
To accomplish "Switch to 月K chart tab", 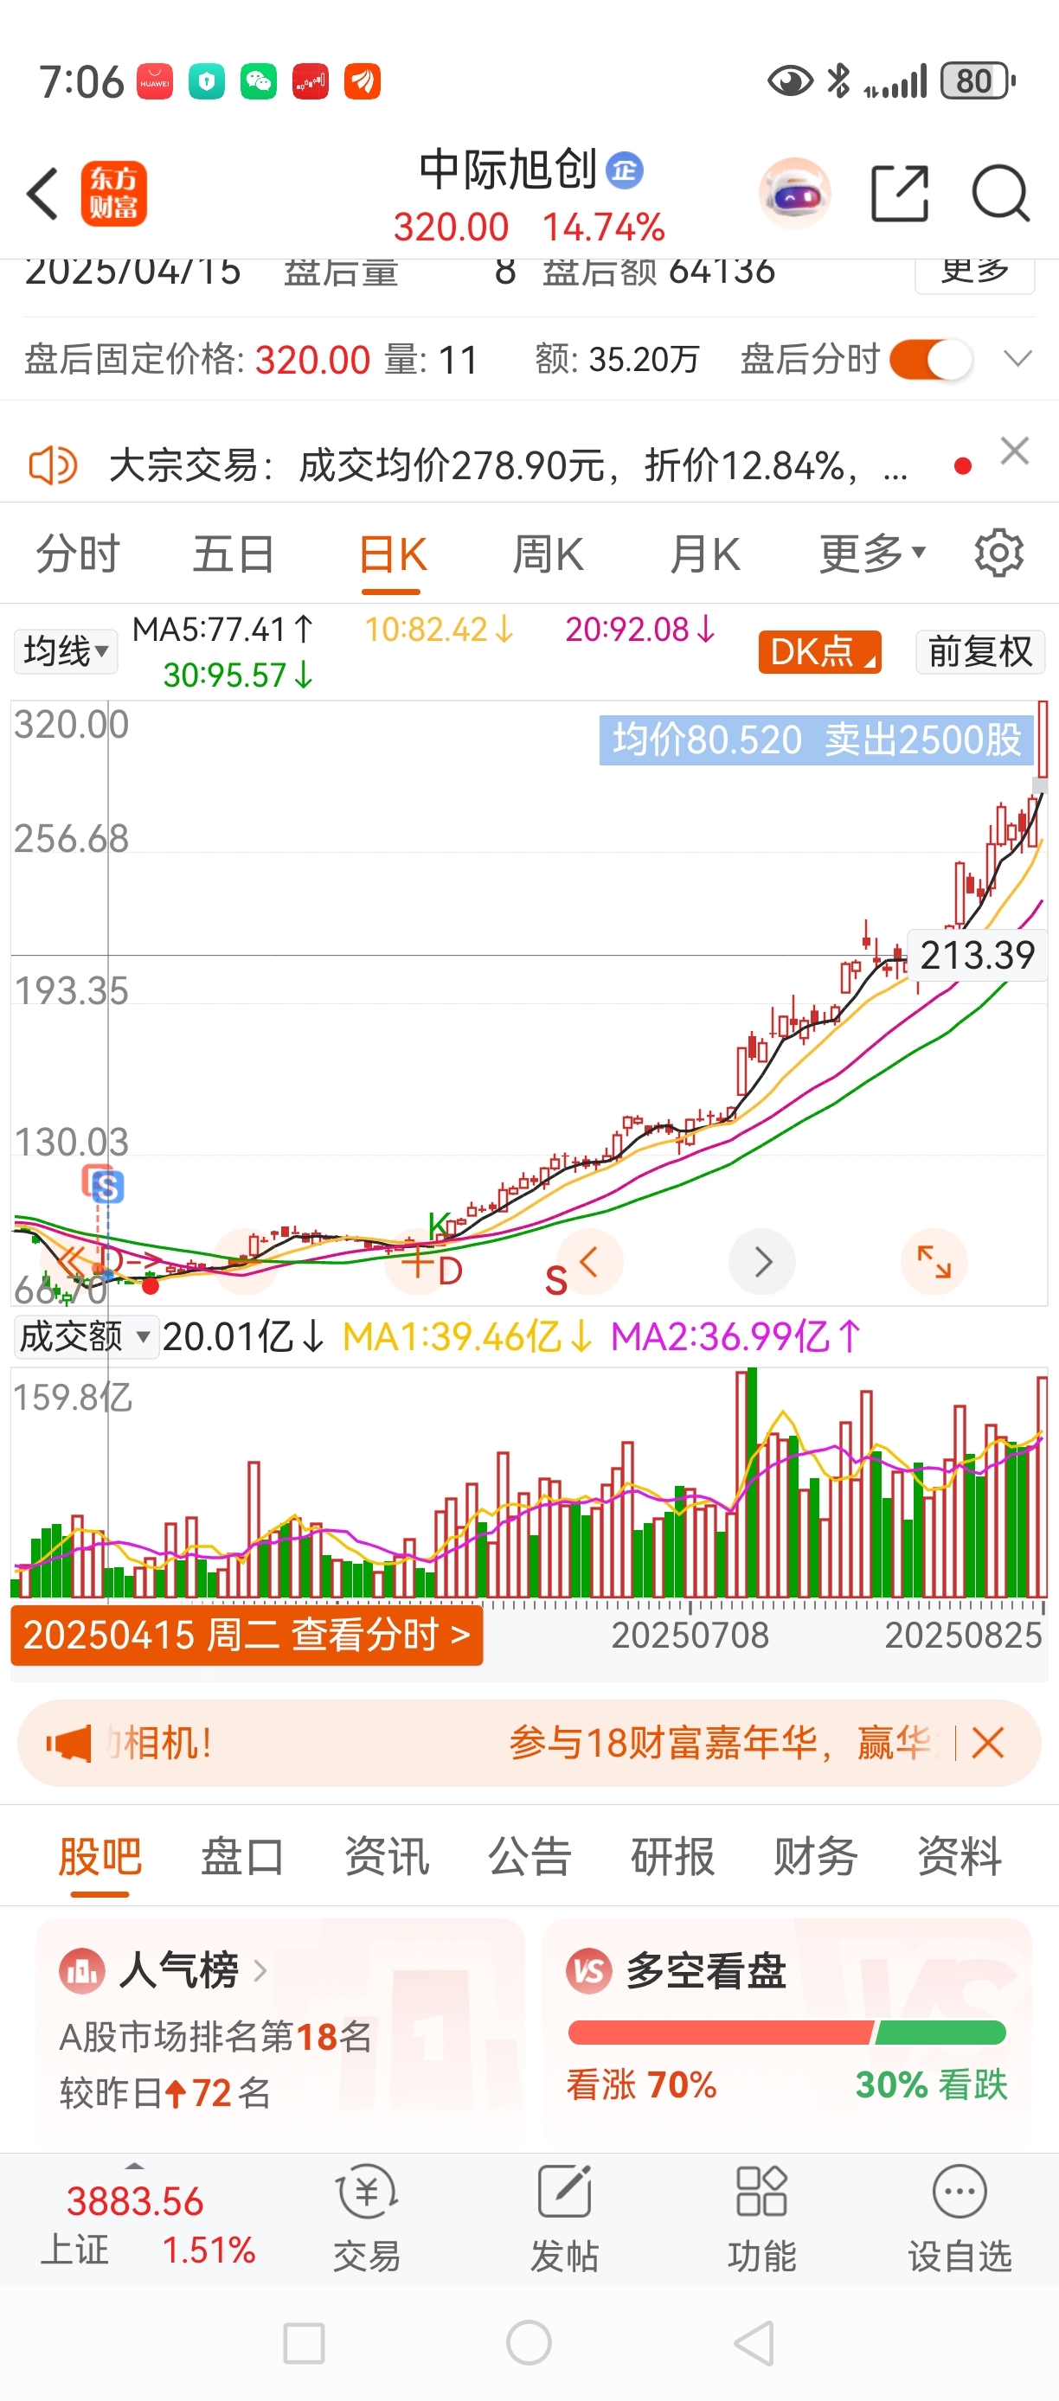I will 705,554.
